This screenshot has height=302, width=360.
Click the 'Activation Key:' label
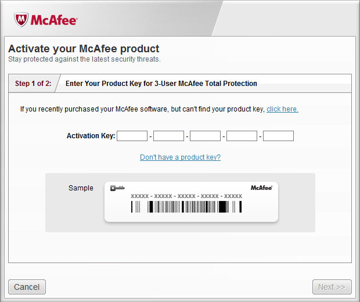click(x=91, y=136)
